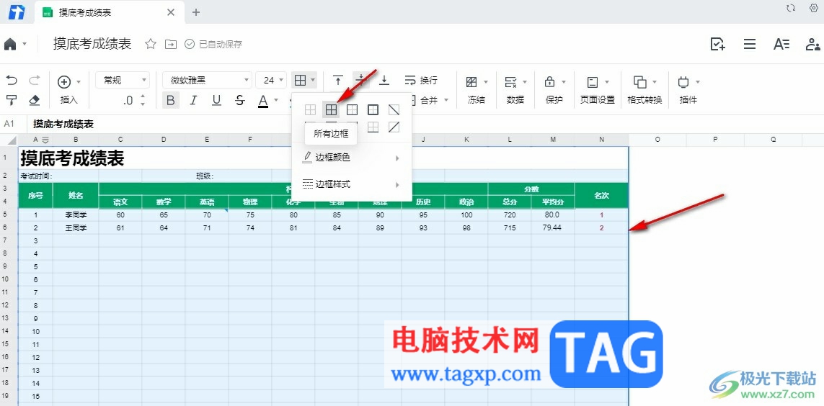Decrease decimal places stepper down
Screen dimensions: 824x406
tap(143, 104)
